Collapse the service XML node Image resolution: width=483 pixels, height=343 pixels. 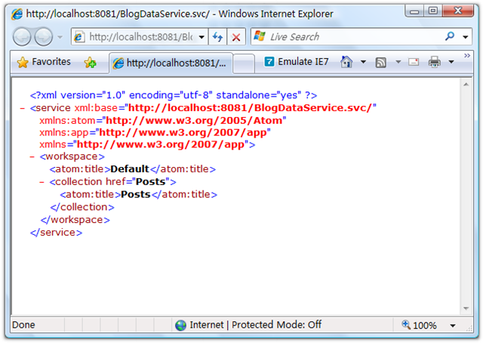click(21, 108)
